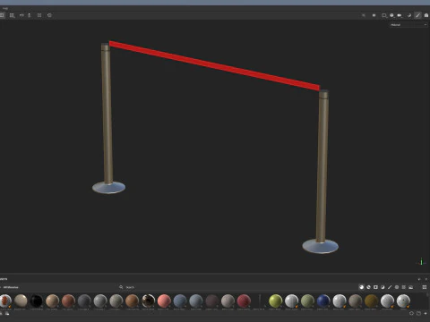
Task: Click the curved-arrow rotation icon beside the brush icon
Action: point(409,15)
